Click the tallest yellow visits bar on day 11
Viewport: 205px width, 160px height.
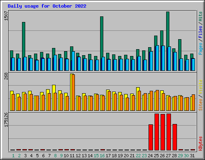point(72,92)
